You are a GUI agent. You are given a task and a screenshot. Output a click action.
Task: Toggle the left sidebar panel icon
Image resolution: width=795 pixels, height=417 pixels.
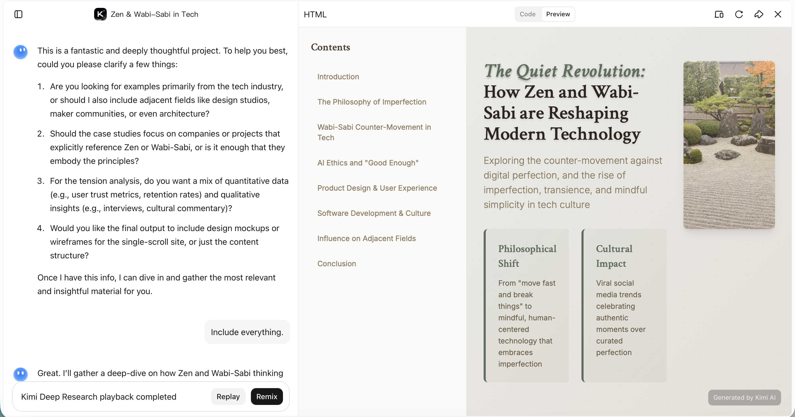tap(18, 14)
